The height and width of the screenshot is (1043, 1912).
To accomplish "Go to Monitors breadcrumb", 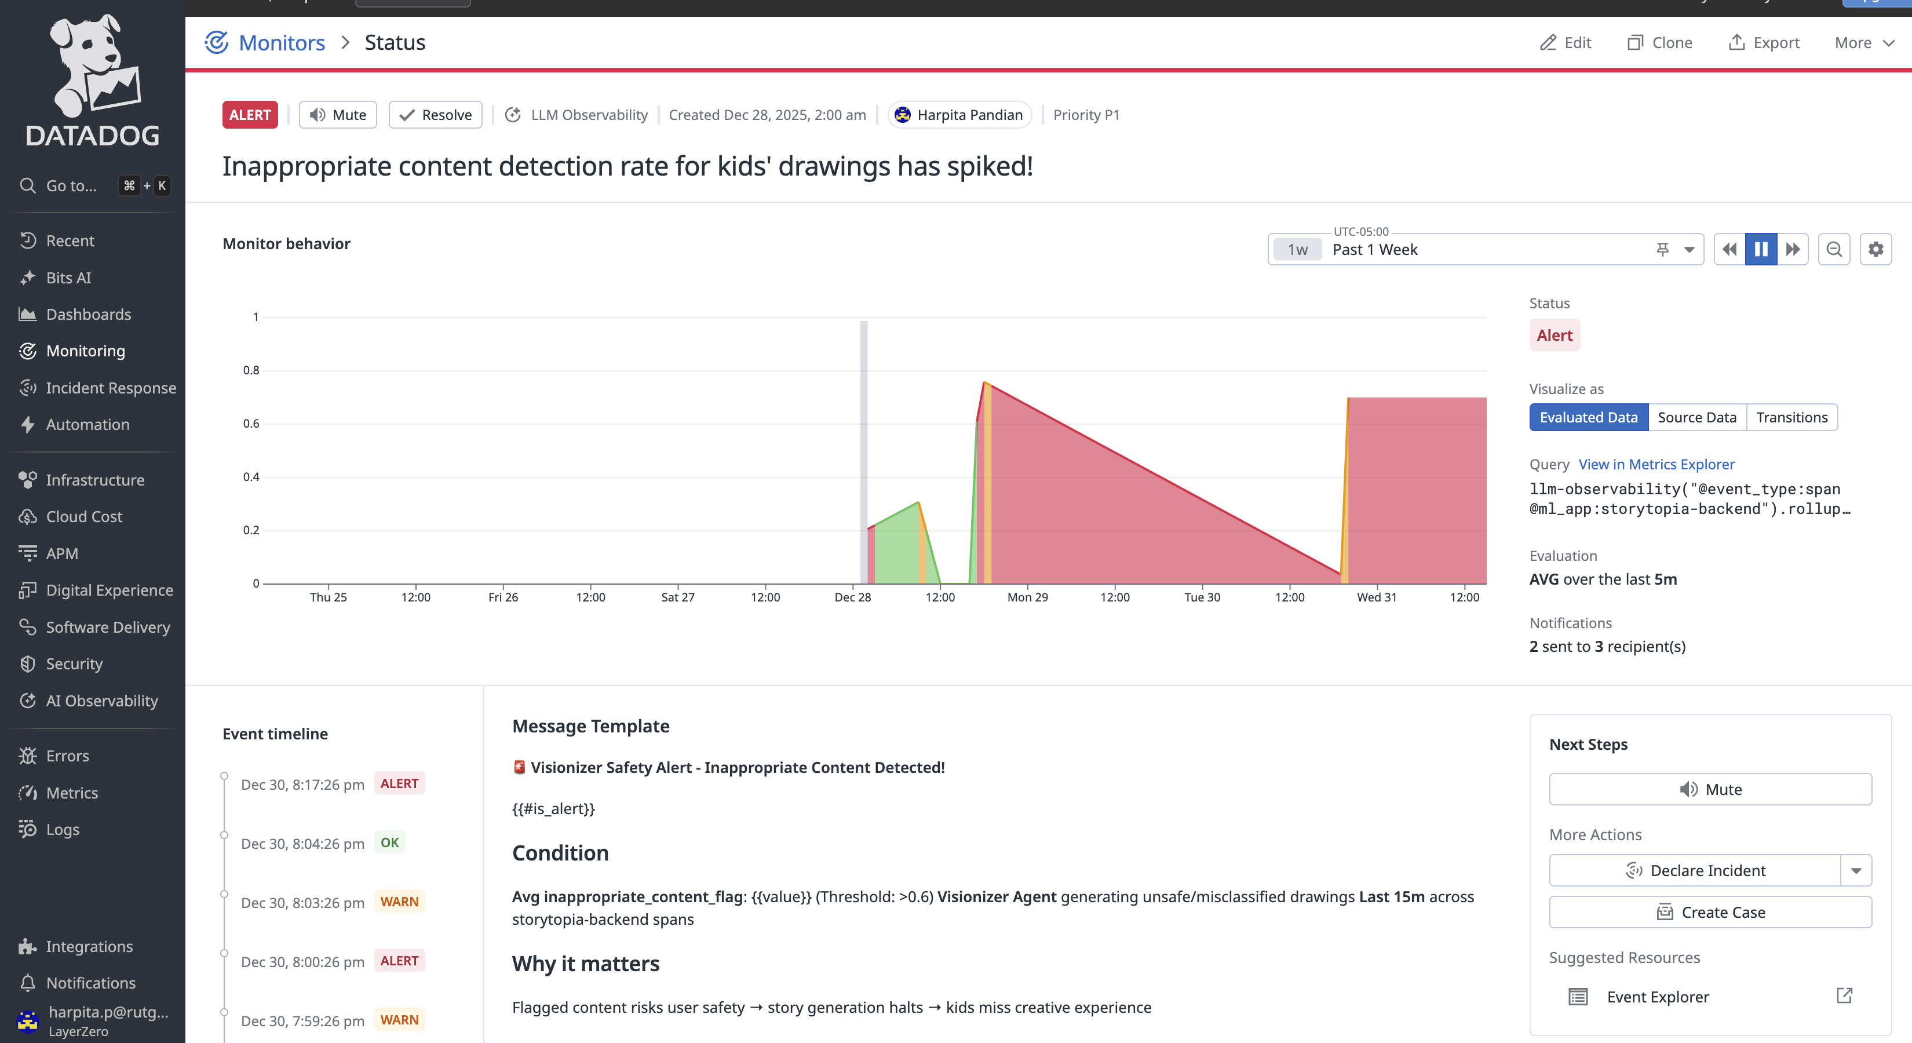I will pyautogui.click(x=282, y=42).
